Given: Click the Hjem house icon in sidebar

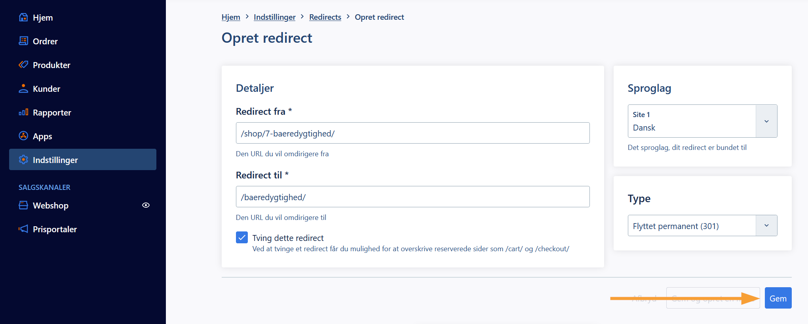Looking at the screenshot, I should (23, 17).
